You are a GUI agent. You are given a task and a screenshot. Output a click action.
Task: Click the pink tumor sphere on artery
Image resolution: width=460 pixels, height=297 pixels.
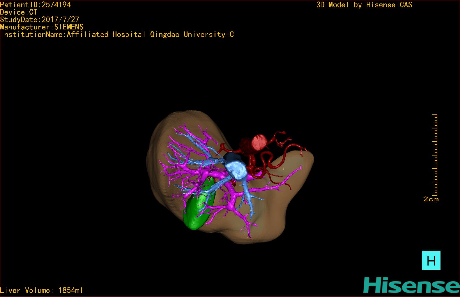tap(260, 143)
